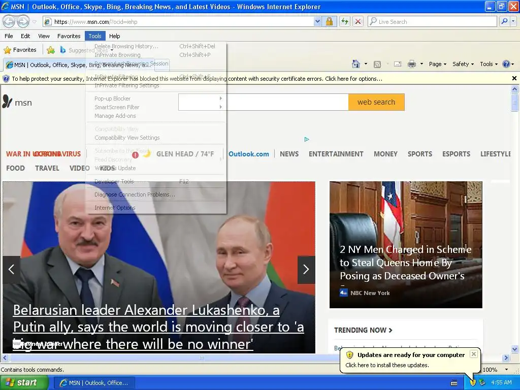The height and width of the screenshot is (390, 520).
Task: Open the Queens home scheme story
Action: coord(406,263)
